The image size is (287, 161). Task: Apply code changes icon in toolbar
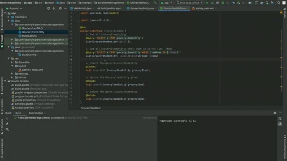(217, 3)
